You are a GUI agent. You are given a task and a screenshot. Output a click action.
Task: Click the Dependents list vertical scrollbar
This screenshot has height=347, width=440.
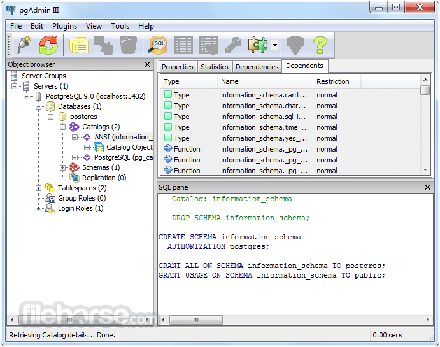point(425,127)
